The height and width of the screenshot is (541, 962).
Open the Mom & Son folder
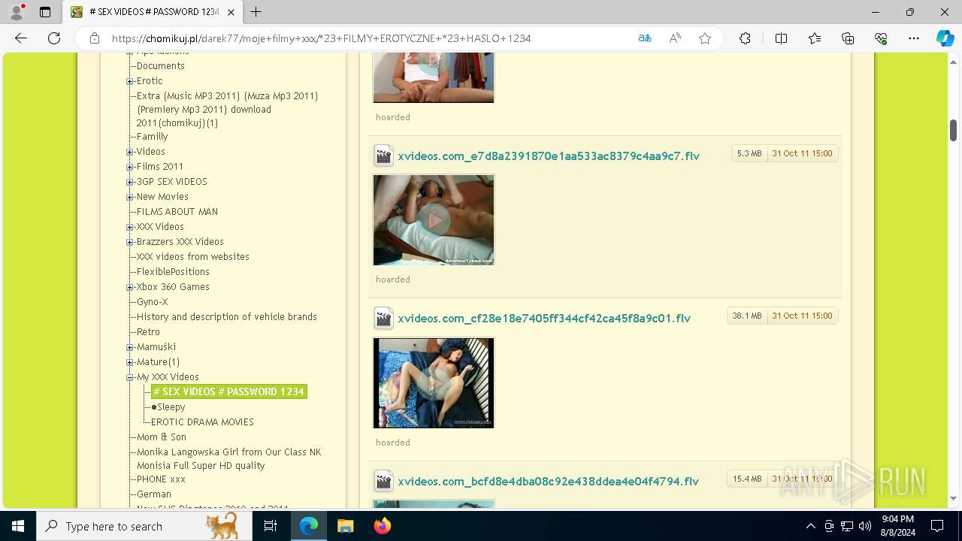pos(161,437)
